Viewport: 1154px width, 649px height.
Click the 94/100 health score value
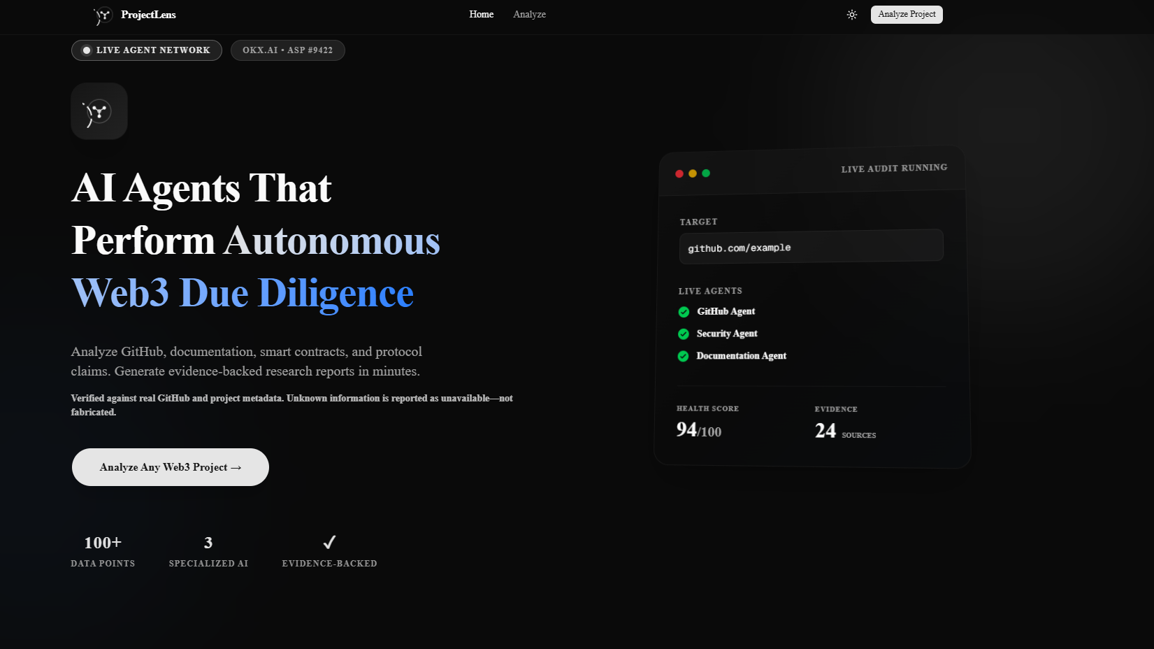pyautogui.click(x=699, y=430)
